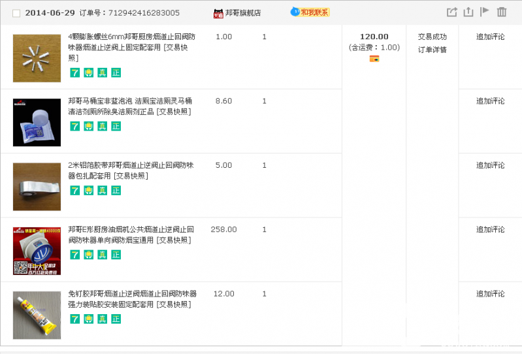The height and width of the screenshot is (354, 522).
Task: Open the 邦哥旗舰店 store page
Action: (242, 13)
